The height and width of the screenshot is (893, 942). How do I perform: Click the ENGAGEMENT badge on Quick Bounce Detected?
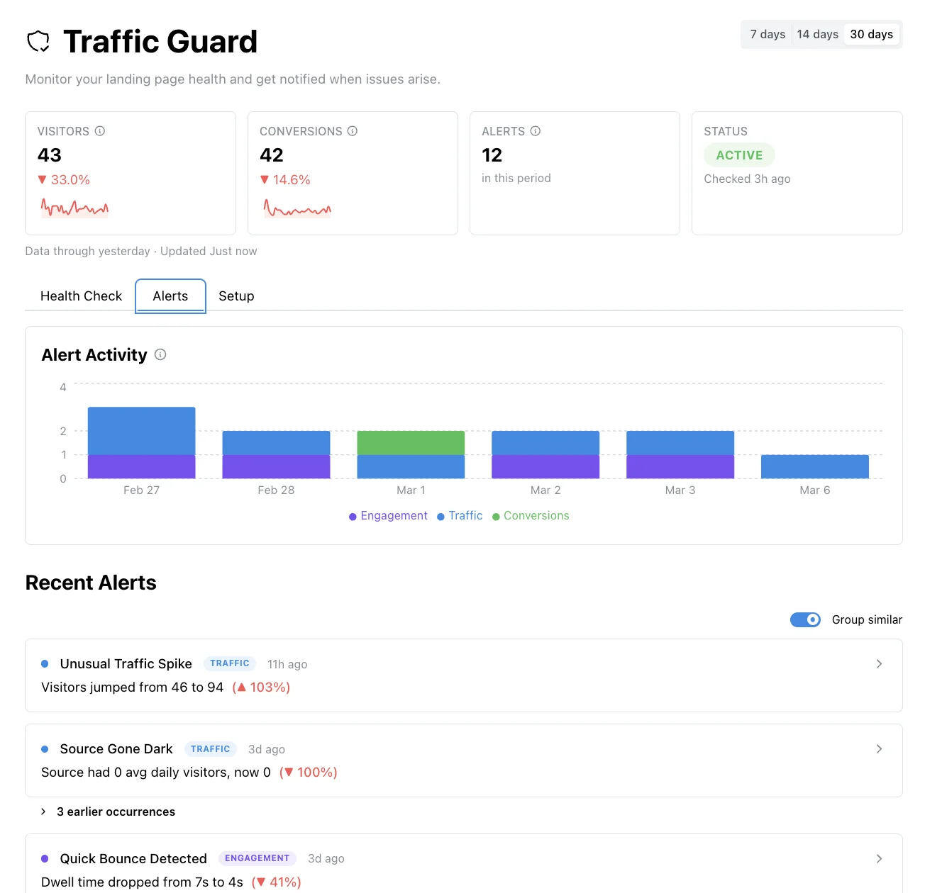point(257,858)
